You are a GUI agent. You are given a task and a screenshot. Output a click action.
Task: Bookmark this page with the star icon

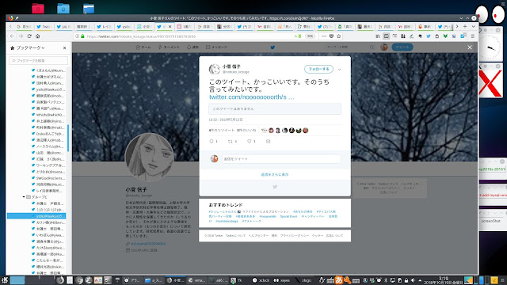point(339,36)
